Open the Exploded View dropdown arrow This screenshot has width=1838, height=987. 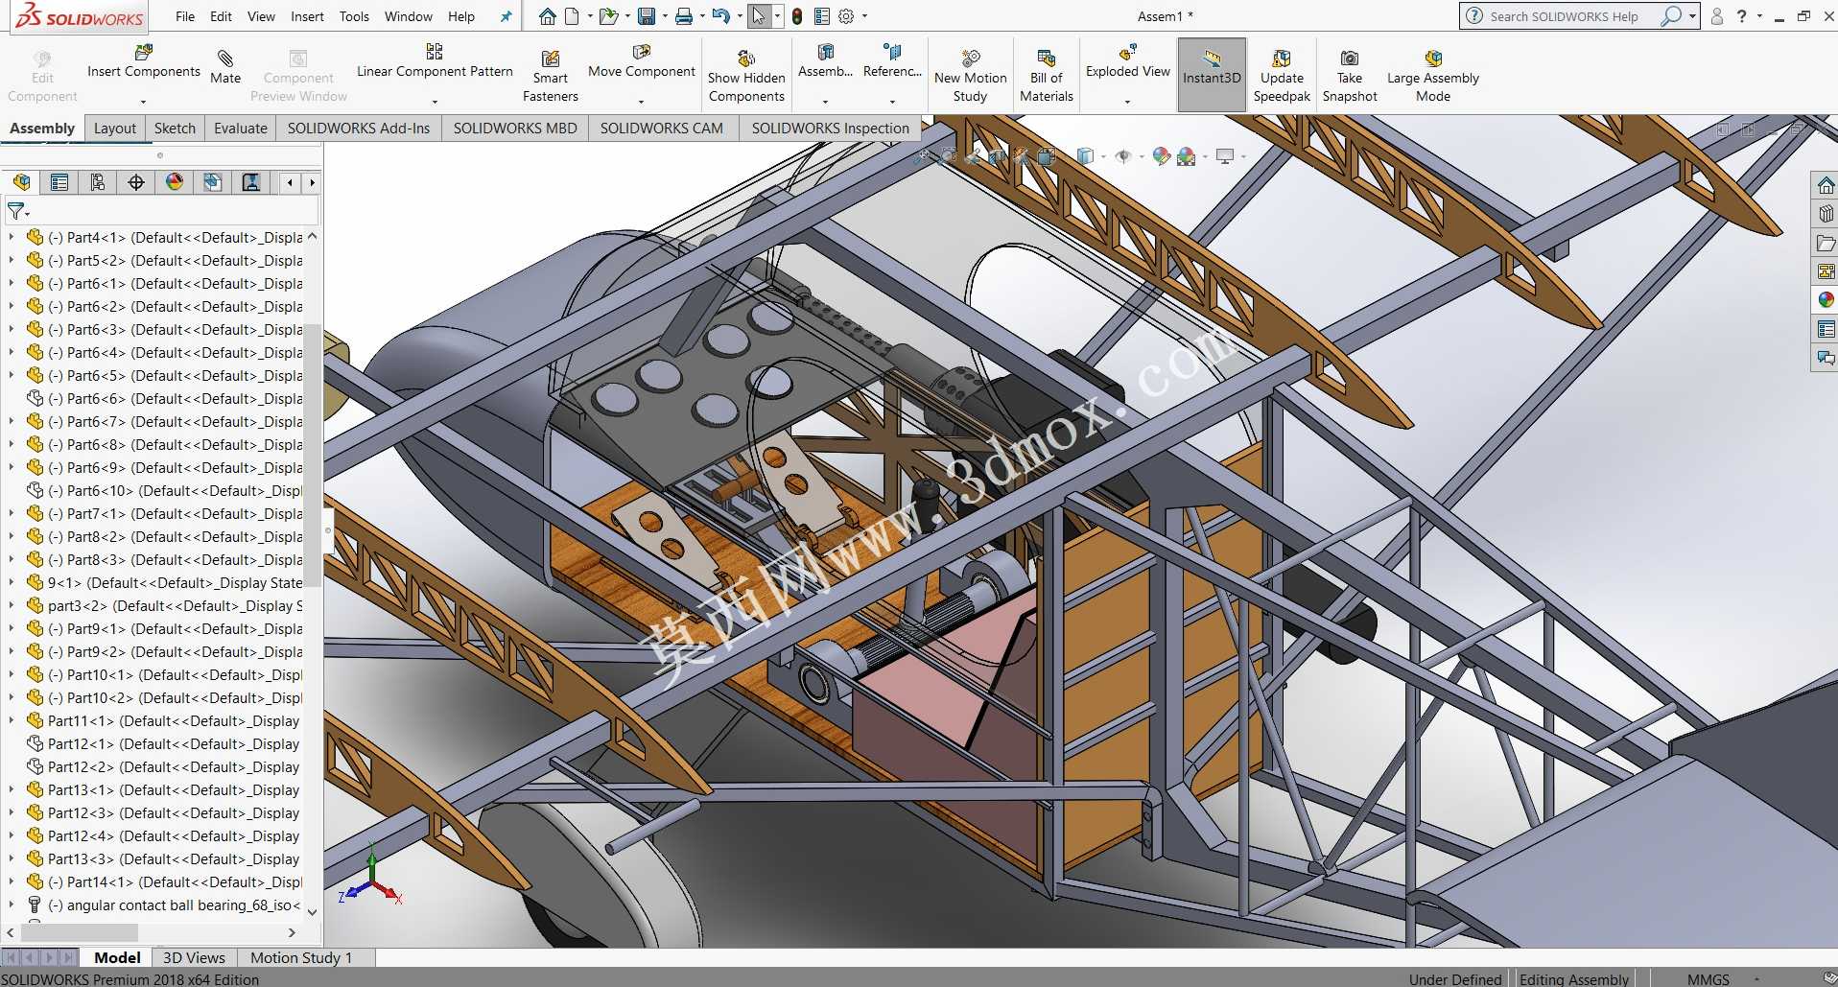coord(1127,101)
